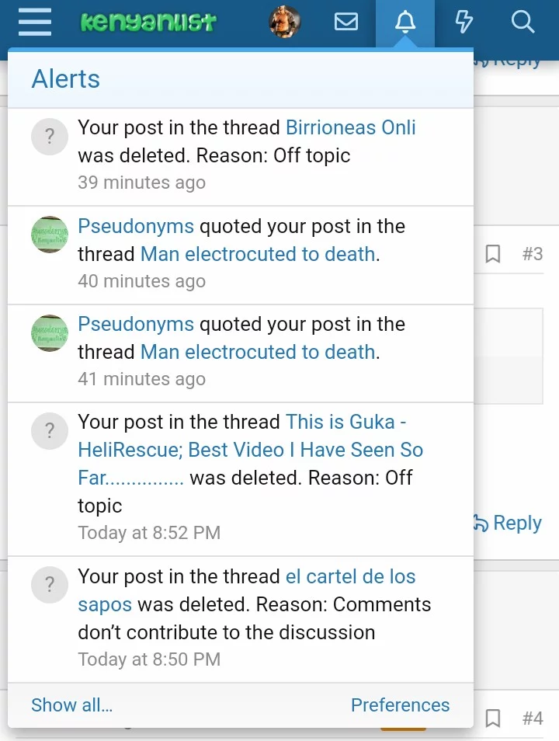The width and height of the screenshot is (559, 741).
Task: Go to the Kenyanlist home logo
Action: 148,23
